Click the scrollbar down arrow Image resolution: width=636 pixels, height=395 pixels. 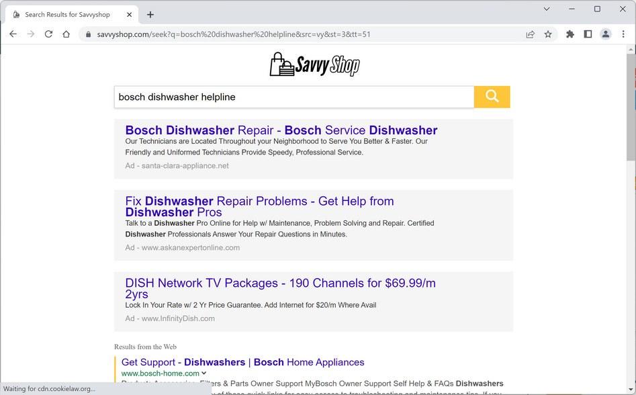click(x=631, y=390)
